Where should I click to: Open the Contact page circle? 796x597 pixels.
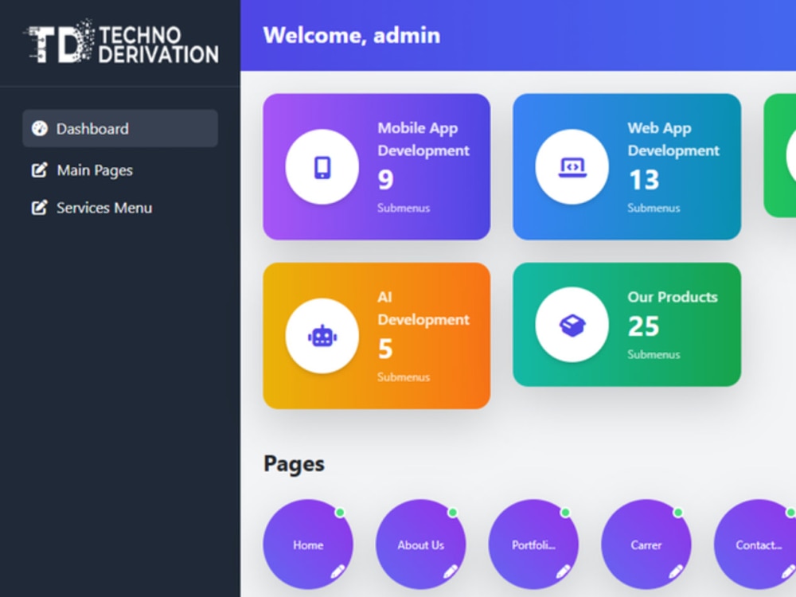point(756,544)
